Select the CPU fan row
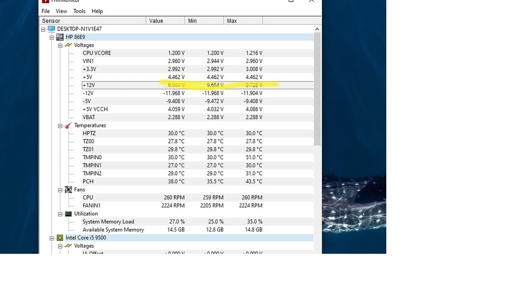Viewport: 515px width, 289px height. (x=197, y=198)
